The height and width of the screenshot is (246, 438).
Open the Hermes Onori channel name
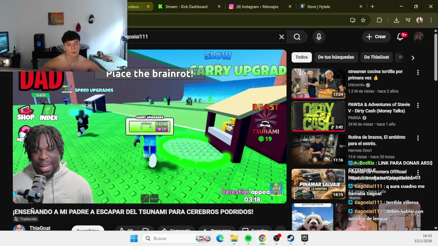360,150
